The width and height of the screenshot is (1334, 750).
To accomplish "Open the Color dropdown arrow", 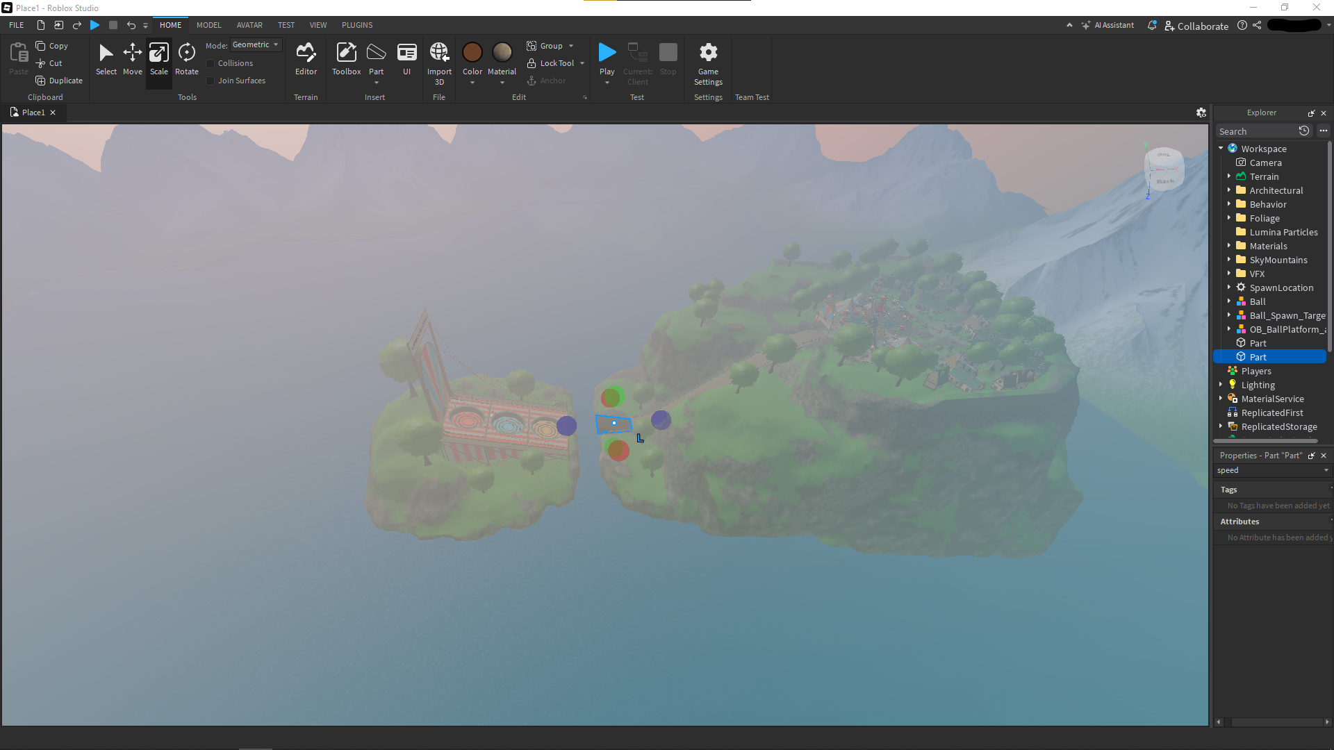I will tap(472, 83).
